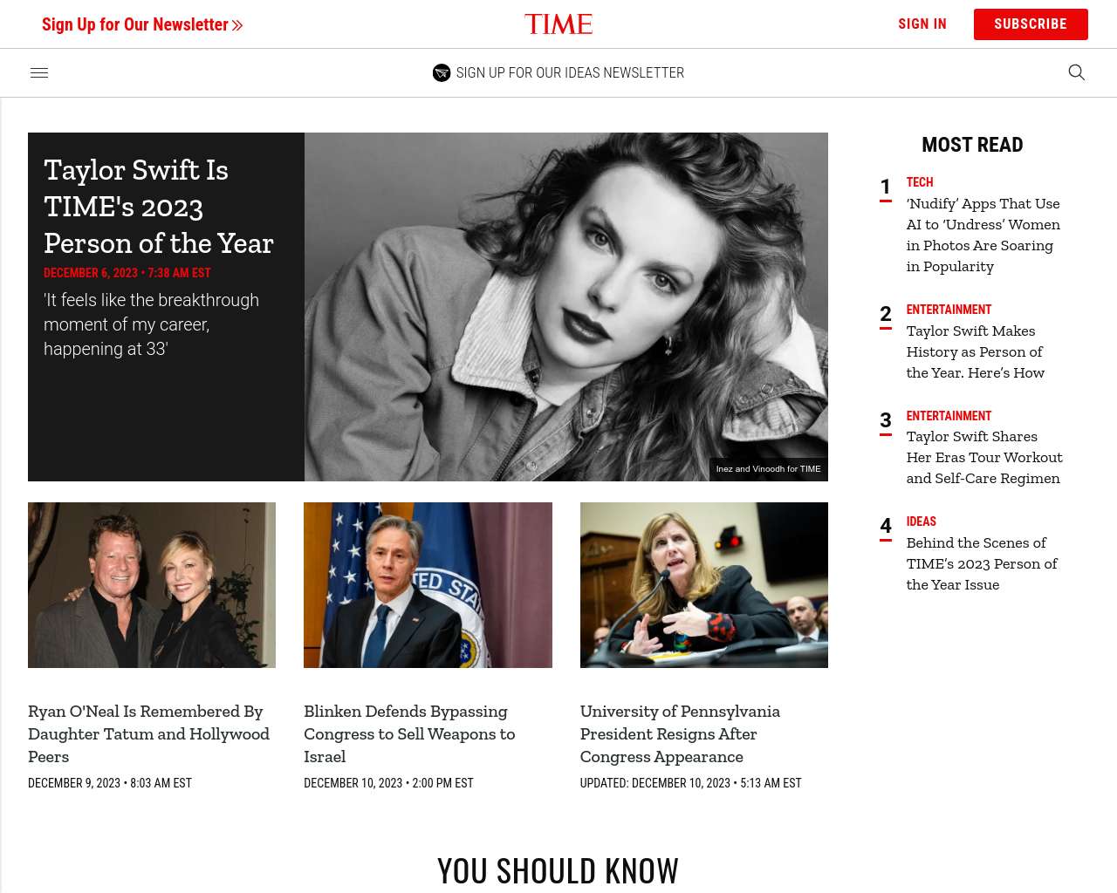The image size is (1117, 893).
Task: Click 'It feels like the breakthrough moment' subtitle
Action: [x=151, y=324]
